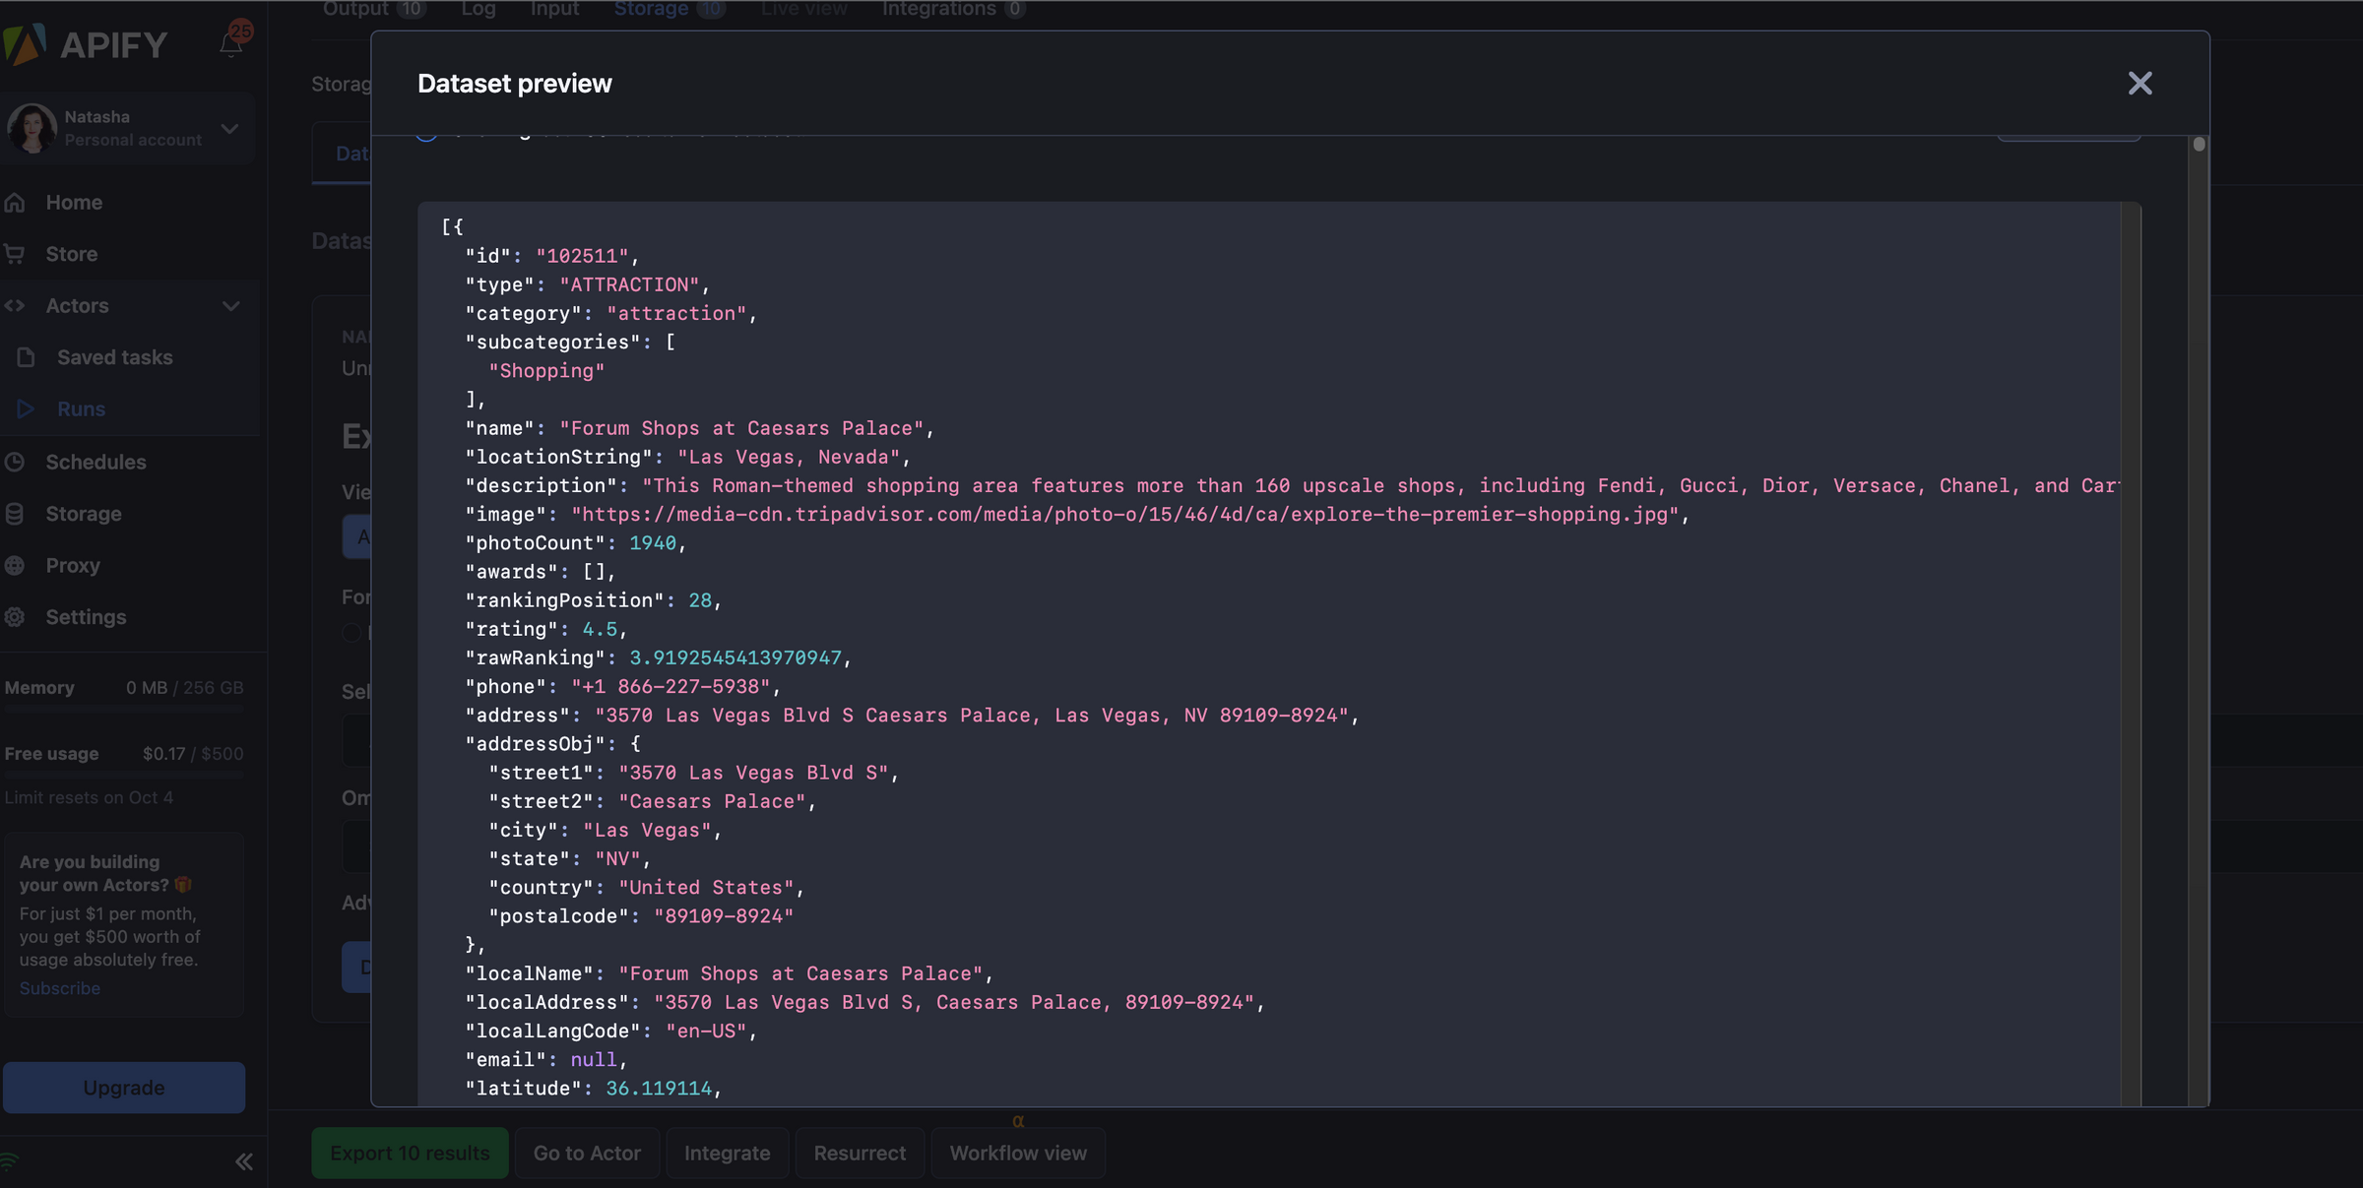
Task: Click the Export 10 results button
Action: pyautogui.click(x=410, y=1153)
